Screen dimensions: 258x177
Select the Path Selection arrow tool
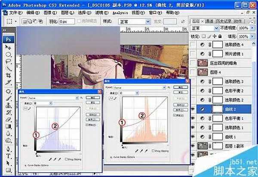(8, 163)
